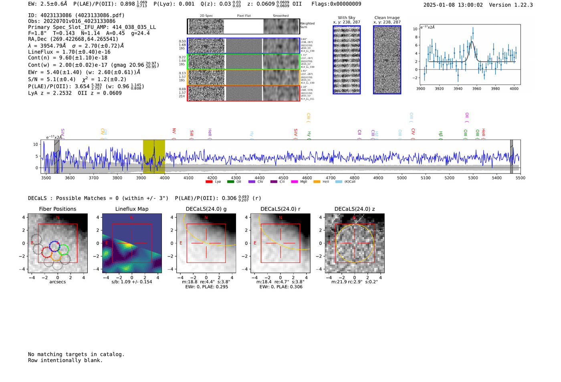Click the Version 1.22.3 label
This screenshot has width=561, height=382.
click(511, 5)
